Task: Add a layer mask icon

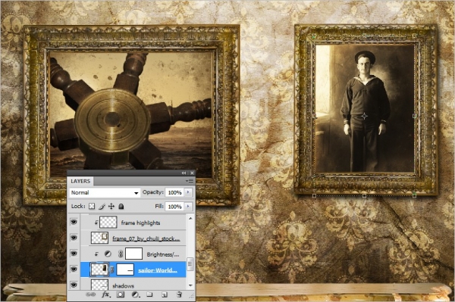Action: pyautogui.click(x=121, y=294)
